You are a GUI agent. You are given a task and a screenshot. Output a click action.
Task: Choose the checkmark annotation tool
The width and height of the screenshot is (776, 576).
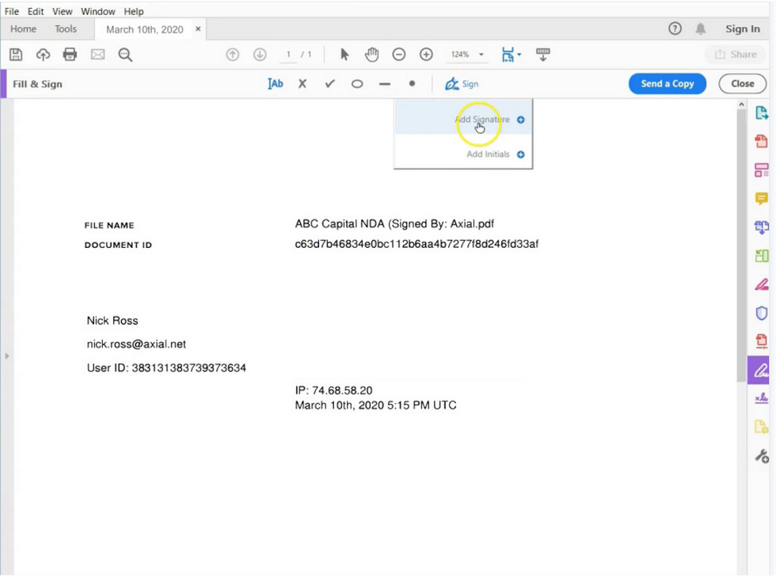point(329,83)
